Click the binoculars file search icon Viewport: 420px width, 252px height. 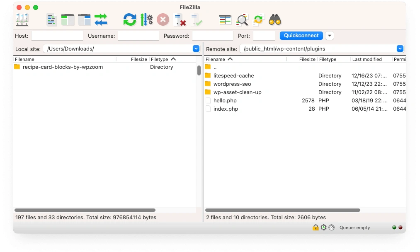click(275, 19)
